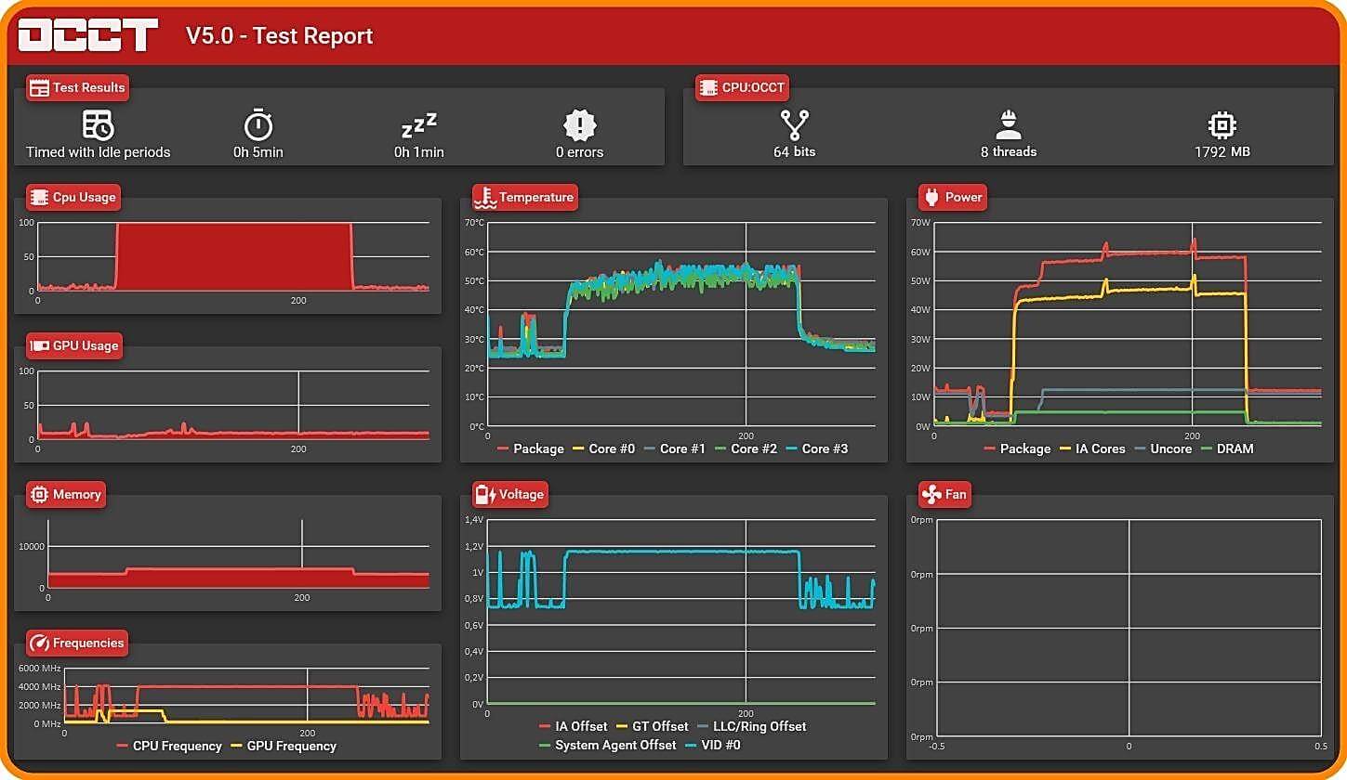Image resolution: width=1347 pixels, height=780 pixels.
Task: Click the '1792 MB' value text
Action: [1222, 151]
